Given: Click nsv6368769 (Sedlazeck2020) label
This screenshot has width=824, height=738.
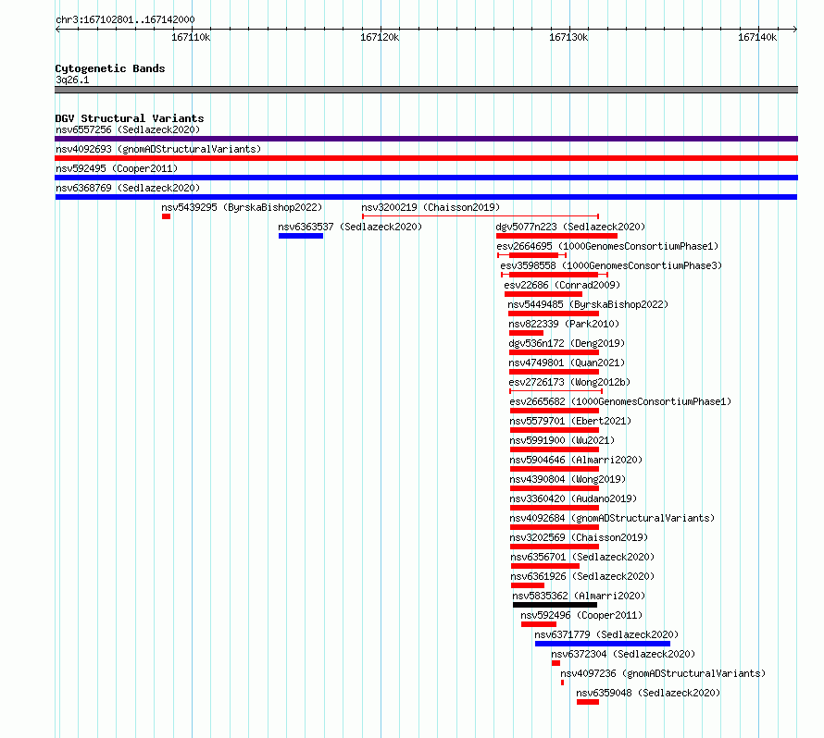Looking at the screenshot, I should pos(128,188).
